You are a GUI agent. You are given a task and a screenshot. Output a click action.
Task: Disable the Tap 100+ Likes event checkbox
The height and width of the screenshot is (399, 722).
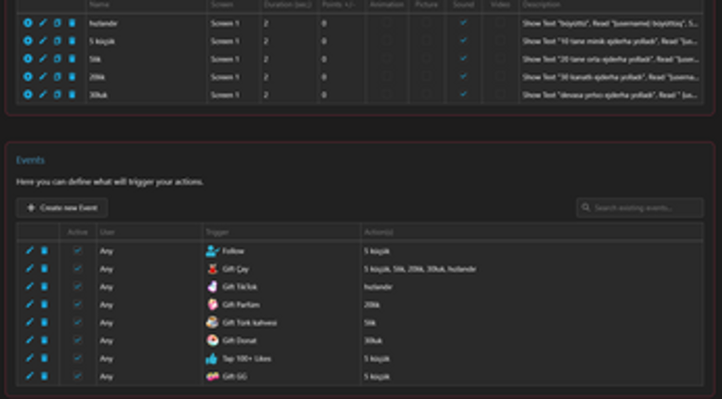pos(77,358)
